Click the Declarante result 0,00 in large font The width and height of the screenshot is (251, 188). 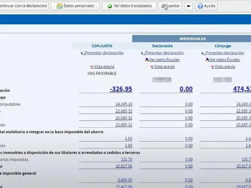click(186, 89)
